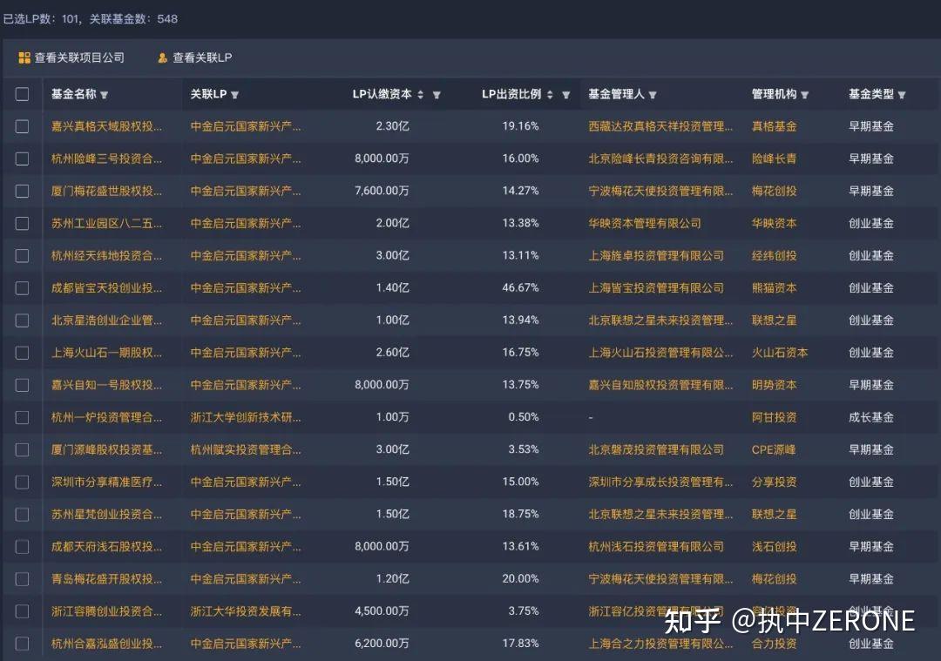Open fund 杭州经天纬地投资合 link

click(x=106, y=256)
